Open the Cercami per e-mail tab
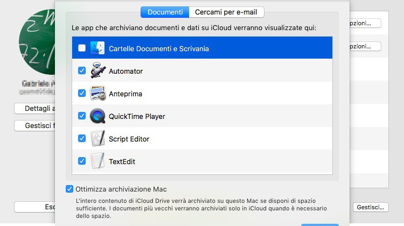404x226 pixels. pos(226,12)
